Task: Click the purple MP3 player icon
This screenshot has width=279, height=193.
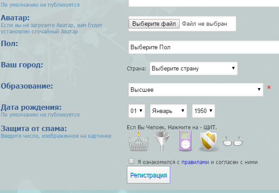Action: point(186,141)
